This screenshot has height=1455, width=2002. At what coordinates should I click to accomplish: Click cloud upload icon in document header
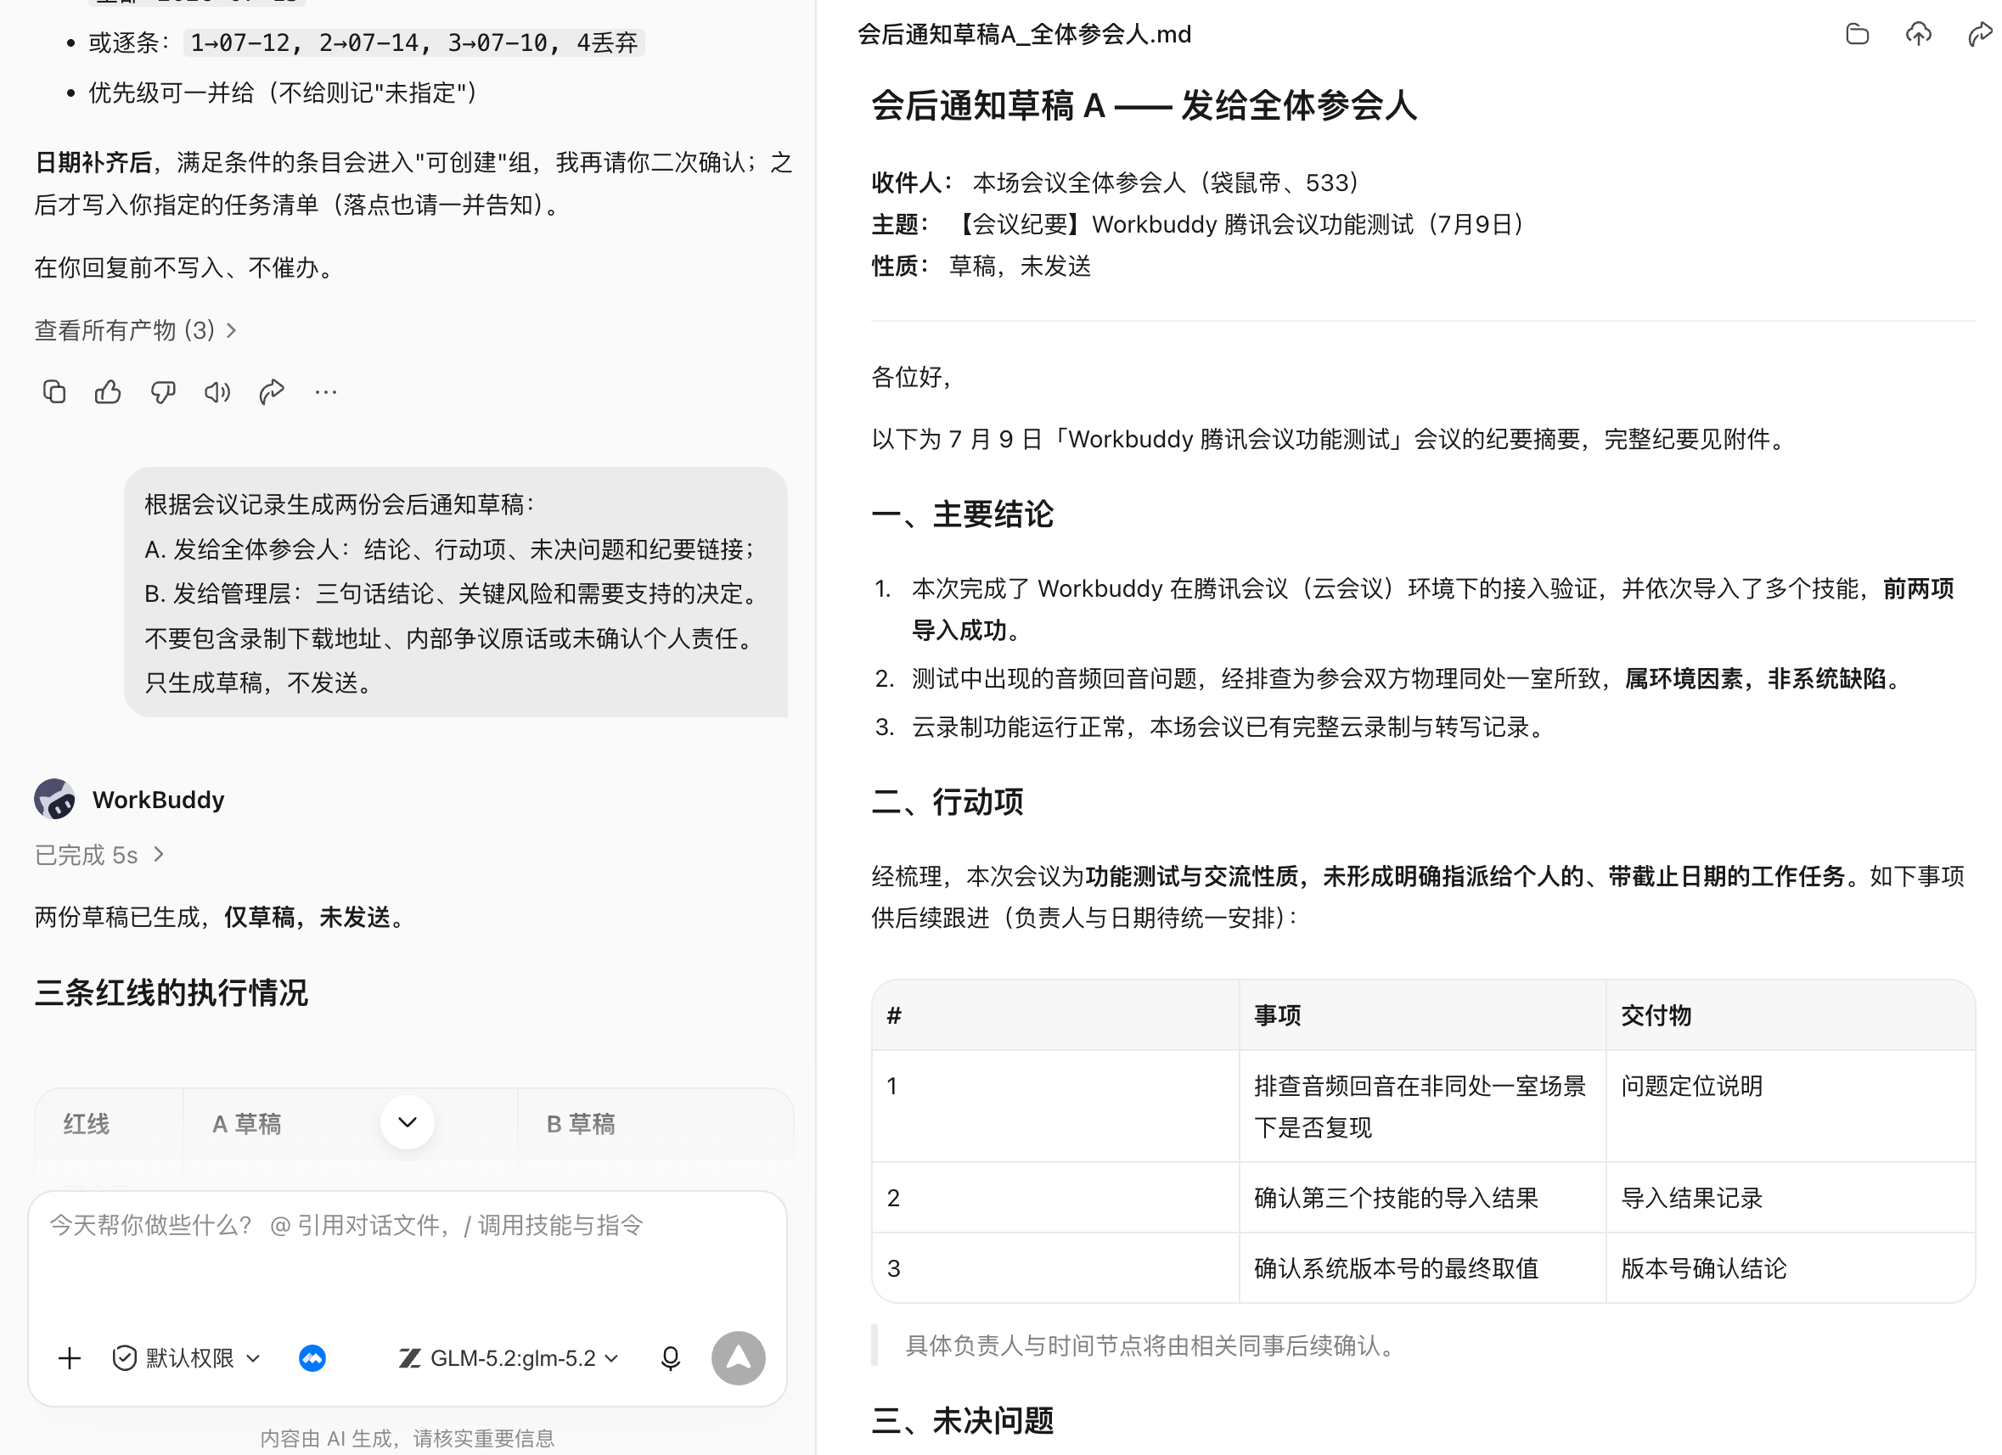pos(1918,33)
